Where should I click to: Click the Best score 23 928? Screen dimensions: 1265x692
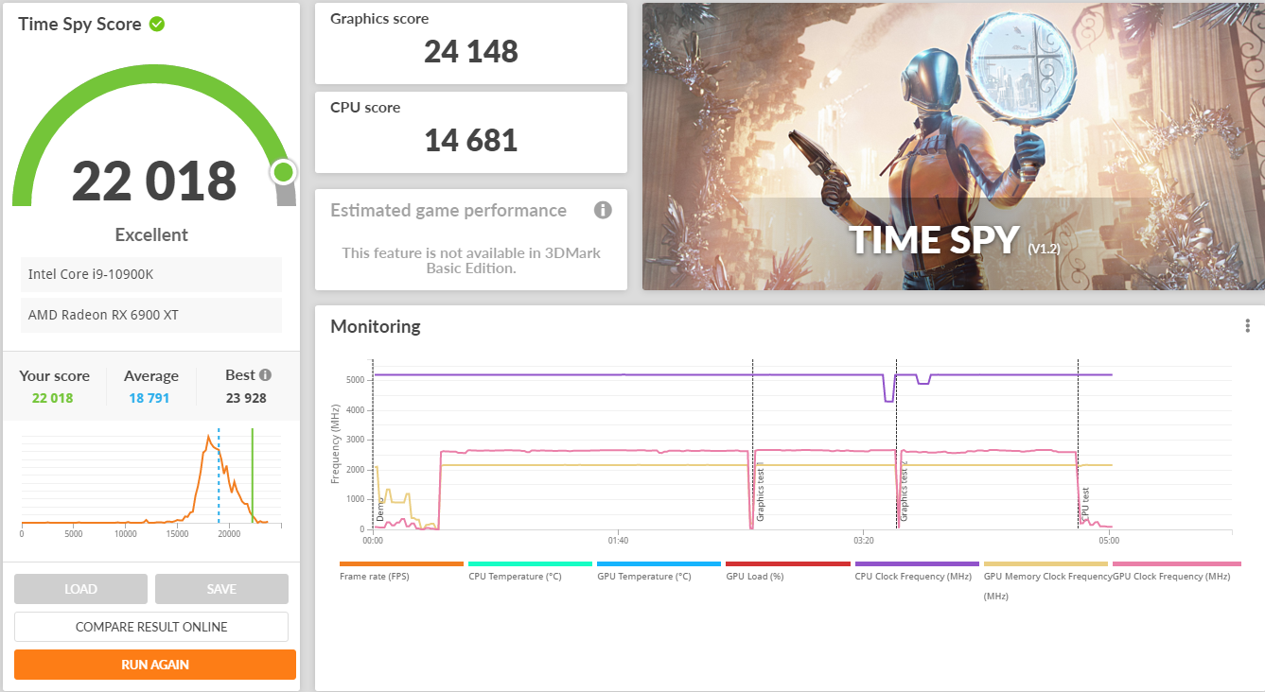point(246,398)
